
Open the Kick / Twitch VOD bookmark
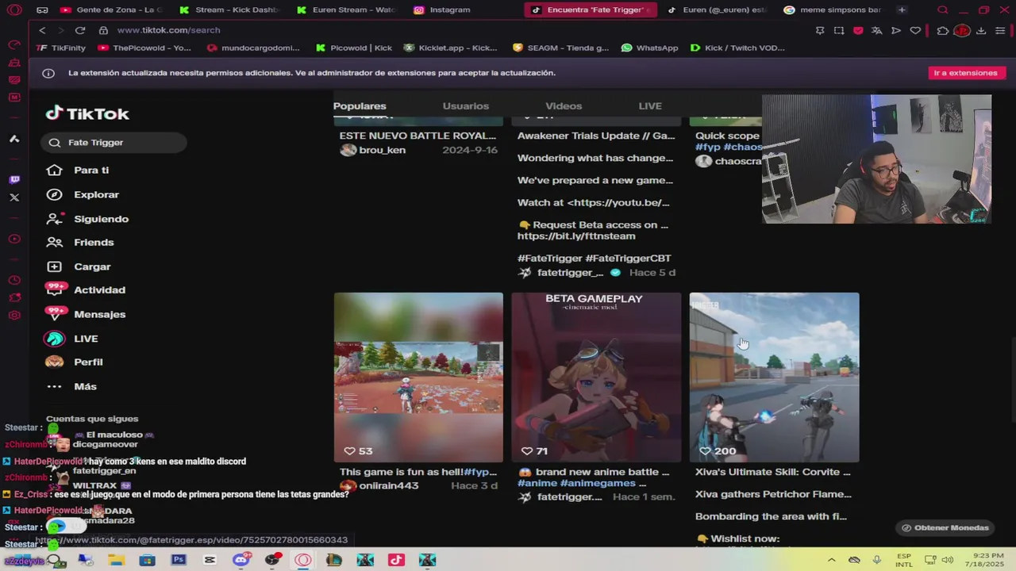pyautogui.click(x=737, y=48)
